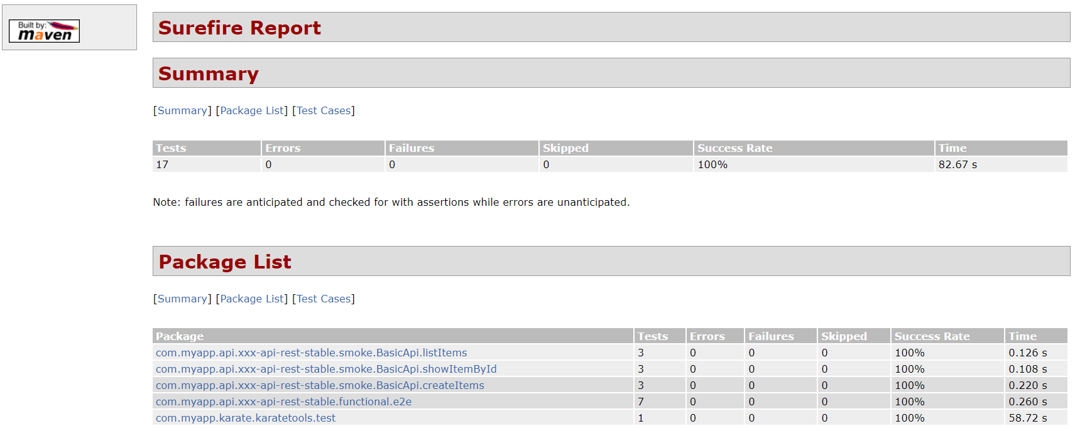1075x431 pixels.
Task: Click Summary link below Package List heading
Action: 182,299
